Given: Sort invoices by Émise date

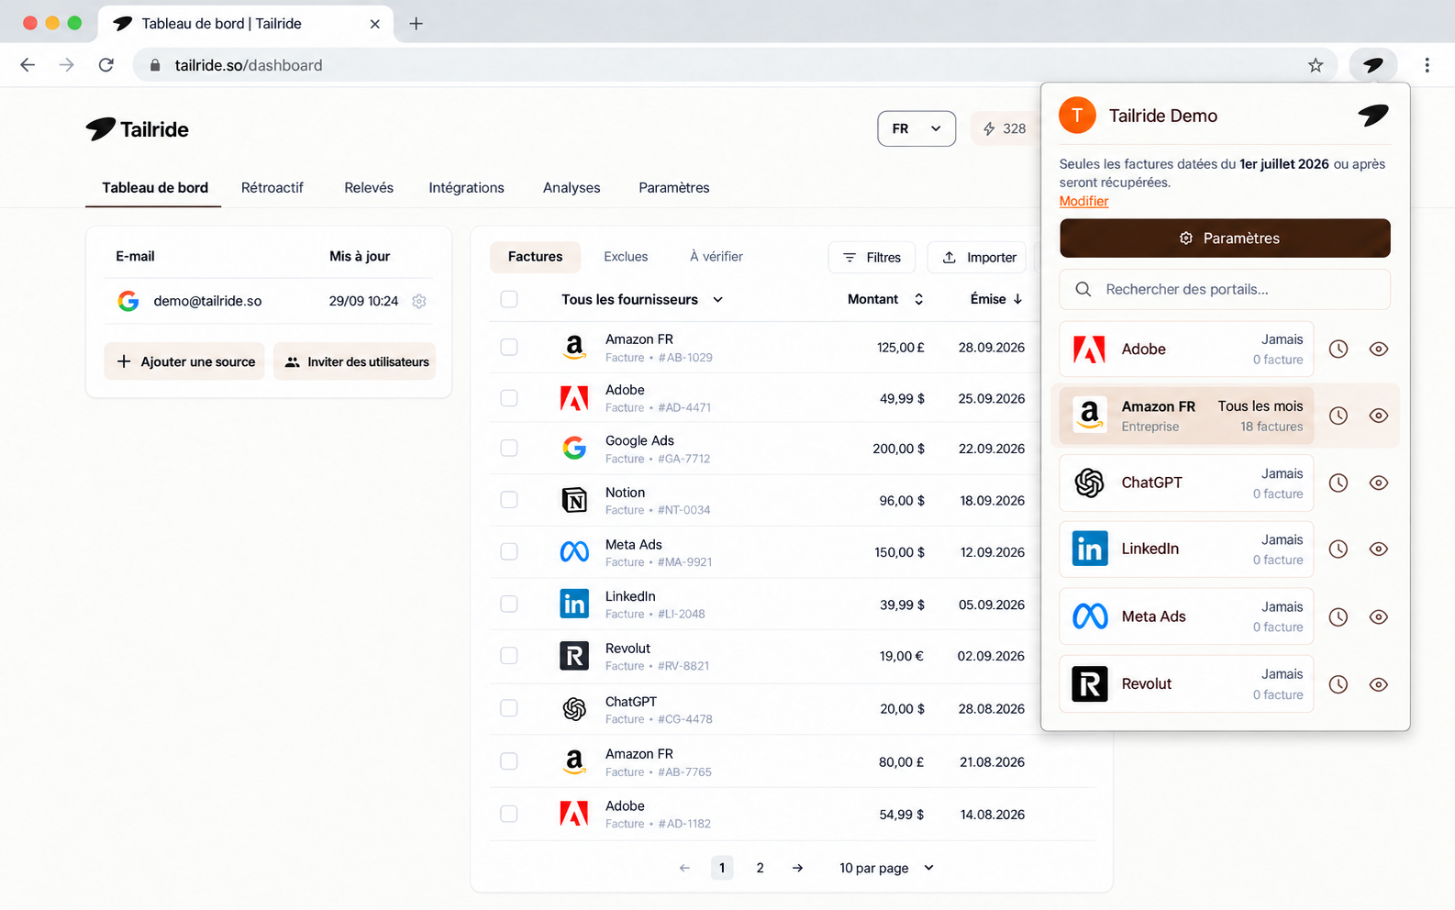Looking at the screenshot, I should click(996, 299).
